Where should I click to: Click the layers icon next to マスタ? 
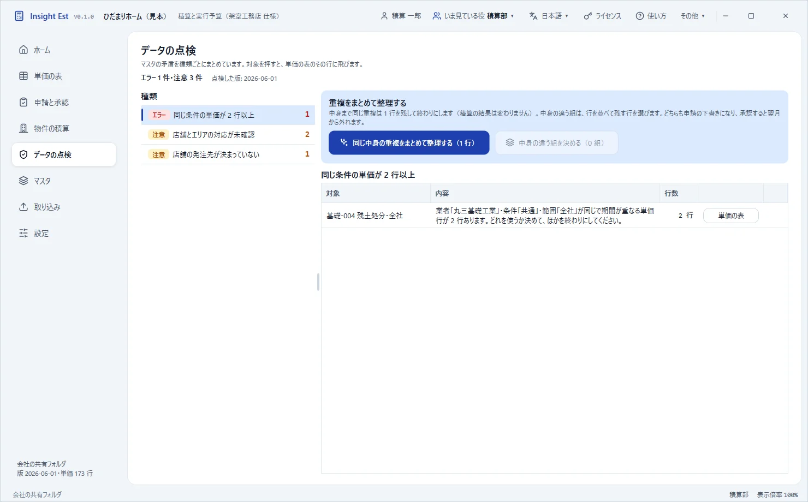pyautogui.click(x=23, y=181)
